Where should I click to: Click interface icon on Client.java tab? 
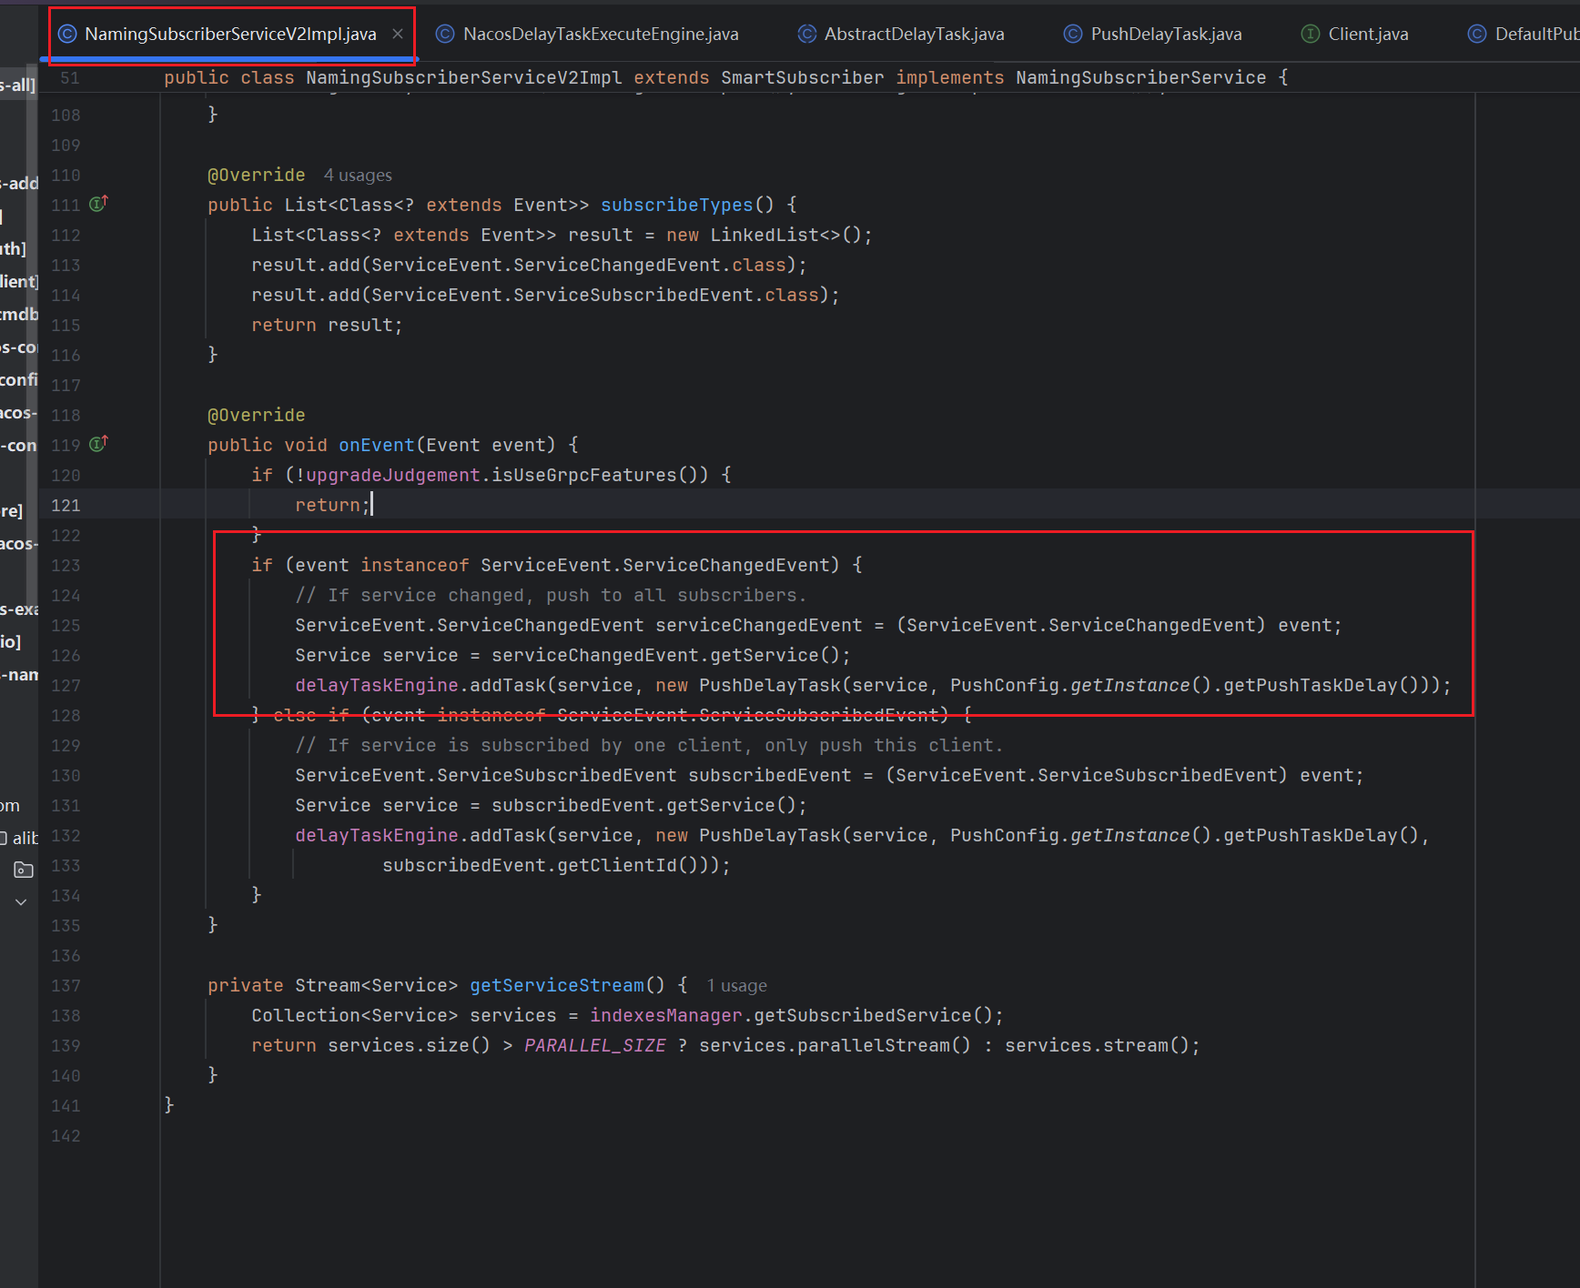coord(1311,34)
